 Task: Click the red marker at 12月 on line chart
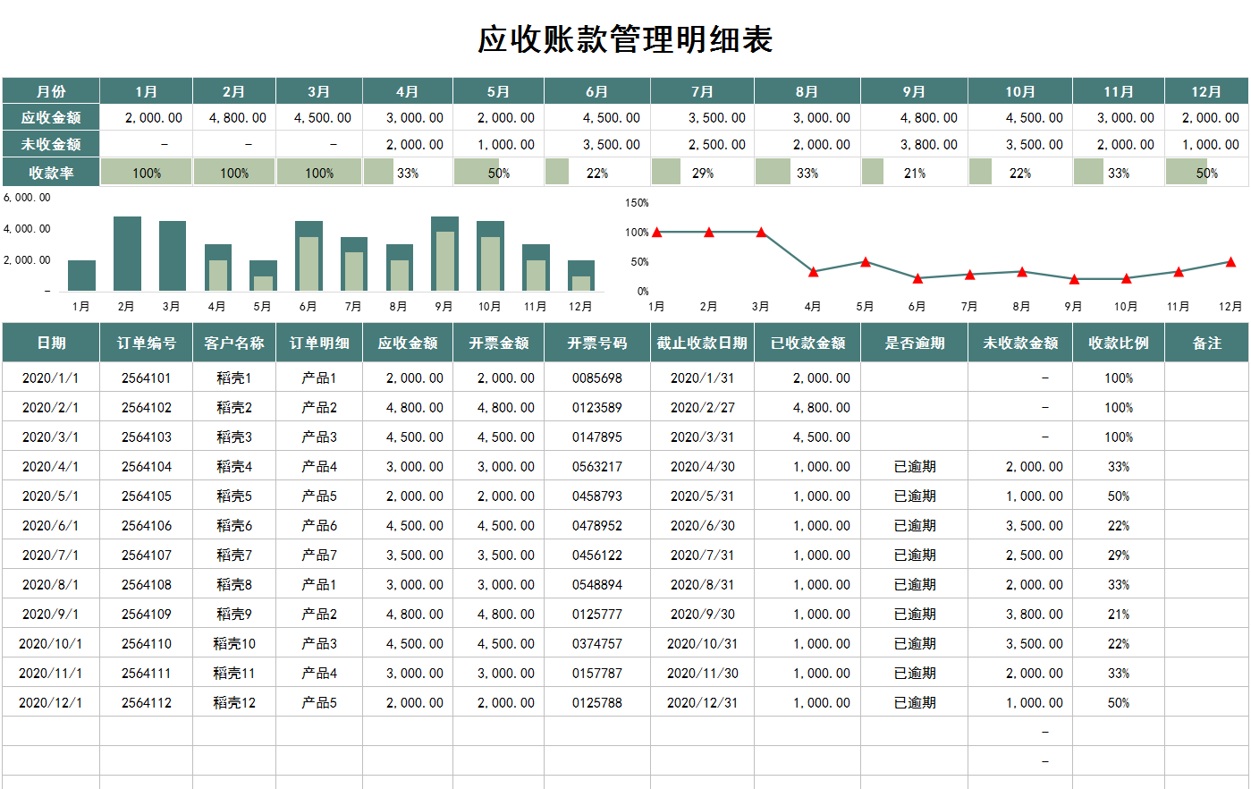pyautogui.click(x=1232, y=263)
